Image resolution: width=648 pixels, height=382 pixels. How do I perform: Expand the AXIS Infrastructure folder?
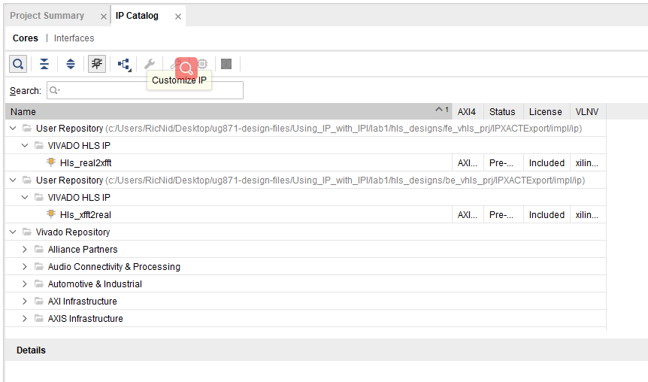coord(25,319)
